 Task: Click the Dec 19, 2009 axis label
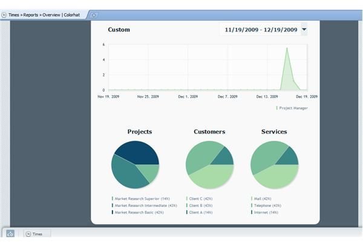tap(307, 97)
